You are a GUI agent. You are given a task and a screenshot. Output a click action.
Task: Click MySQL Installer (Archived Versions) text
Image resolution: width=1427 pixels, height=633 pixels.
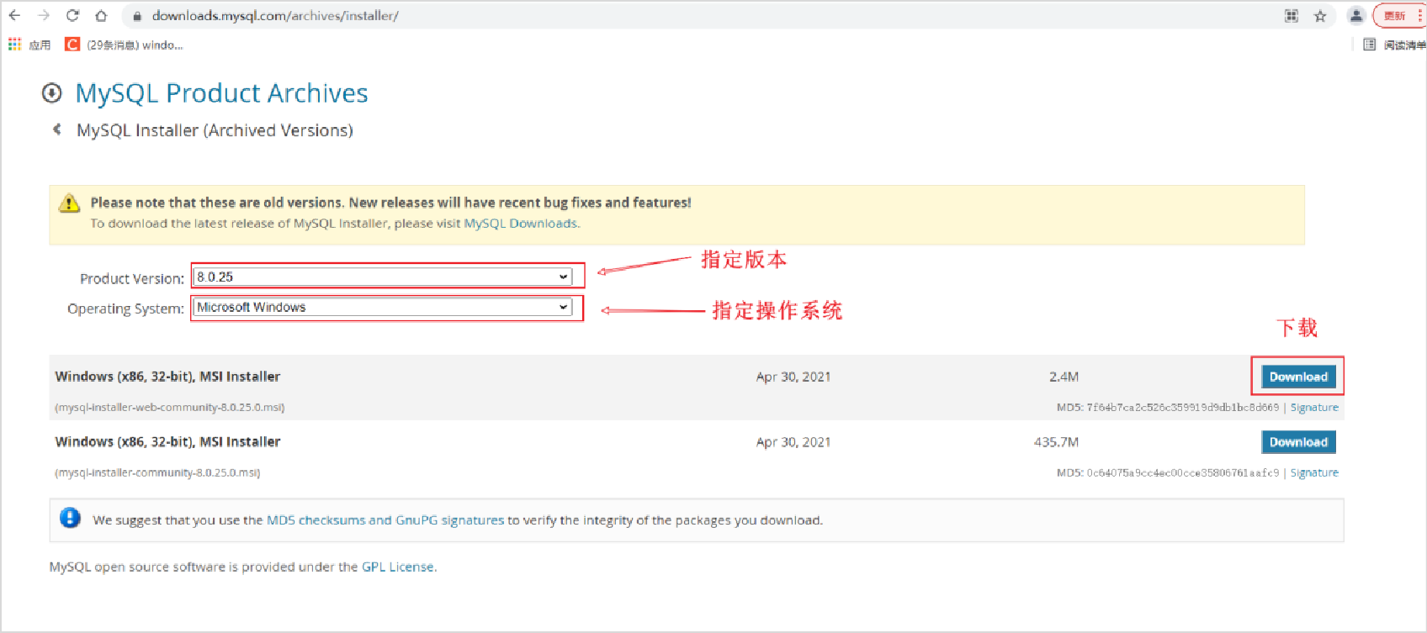(215, 130)
